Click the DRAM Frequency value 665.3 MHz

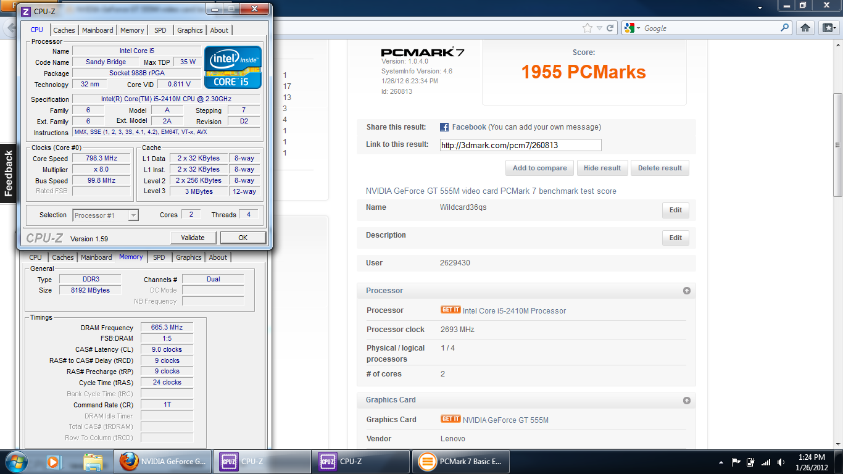[167, 327]
